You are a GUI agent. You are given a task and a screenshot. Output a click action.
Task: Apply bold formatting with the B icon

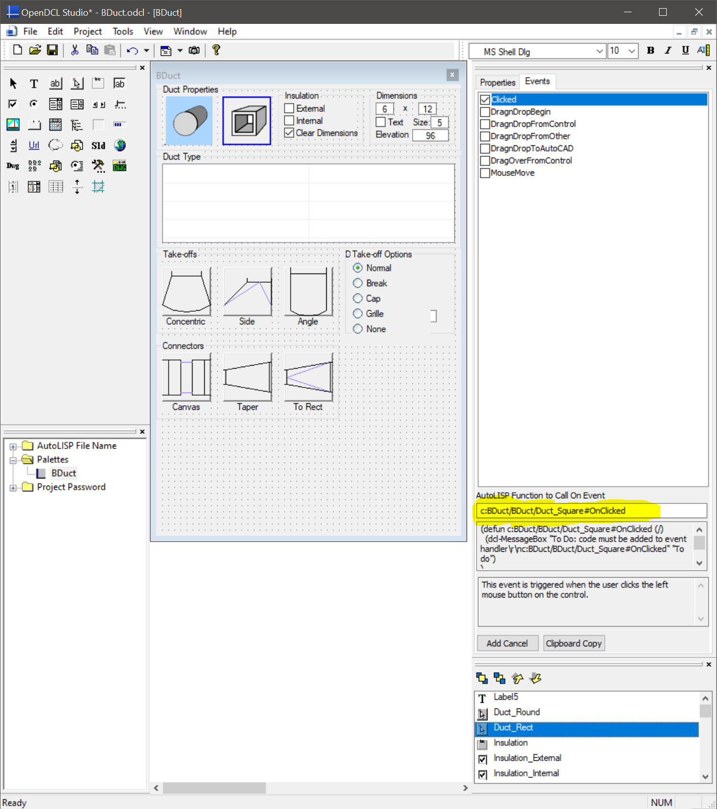point(650,50)
